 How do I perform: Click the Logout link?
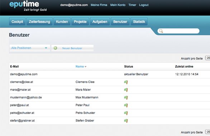pos(144,5)
